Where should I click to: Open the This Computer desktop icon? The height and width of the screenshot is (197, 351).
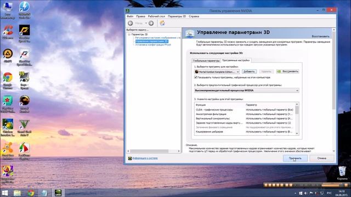[8, 10]
